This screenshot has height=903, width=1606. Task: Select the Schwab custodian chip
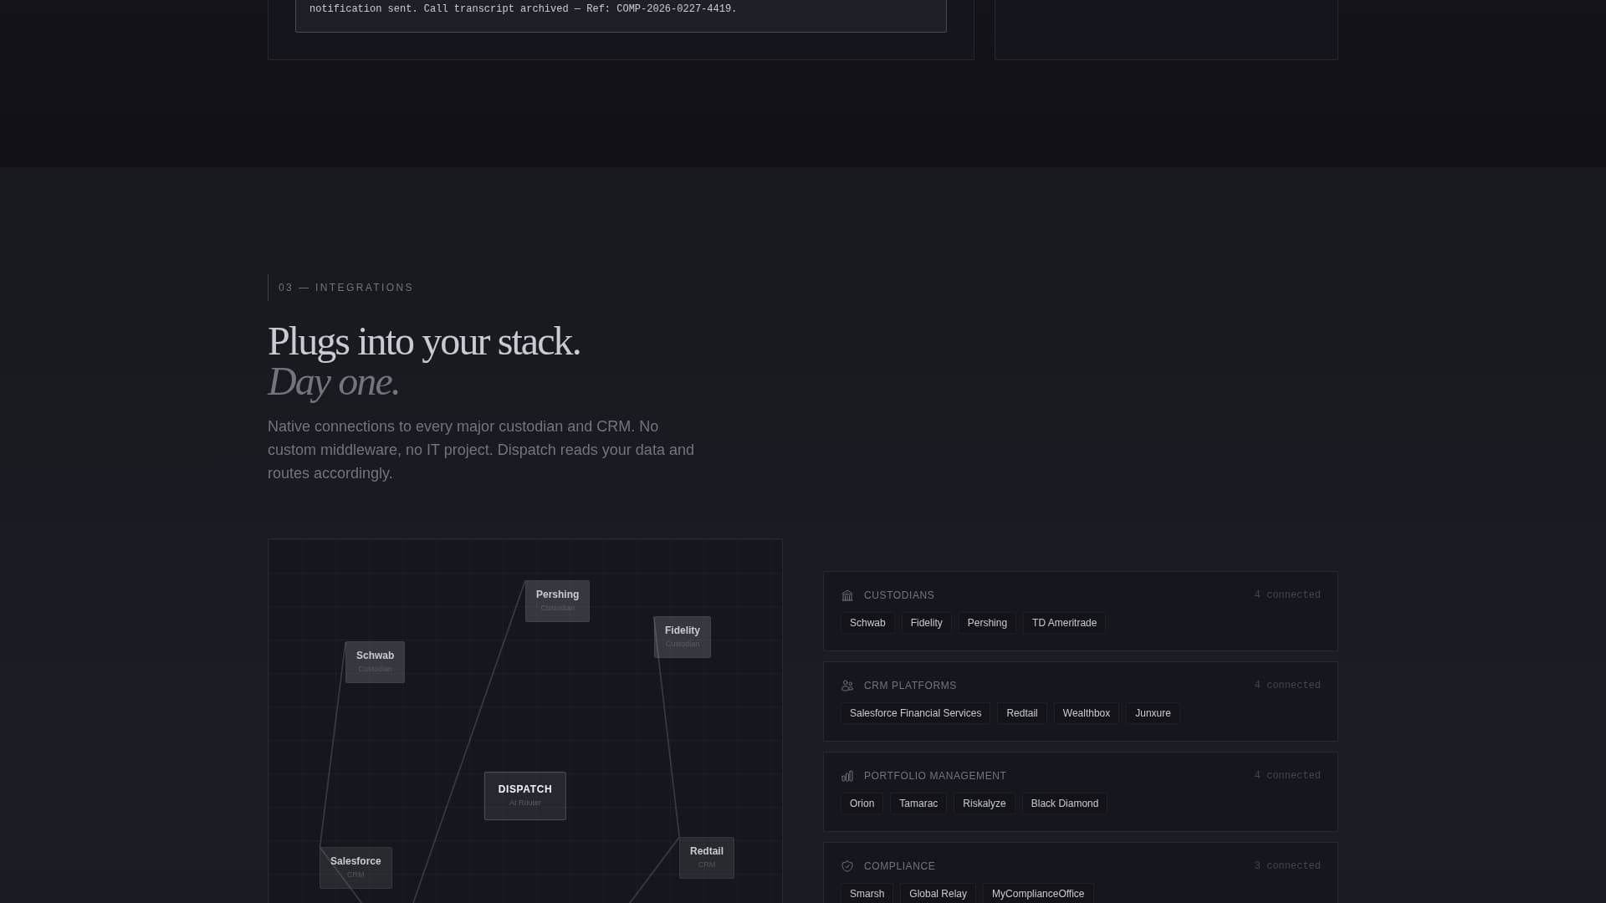(x=867, y=623)
